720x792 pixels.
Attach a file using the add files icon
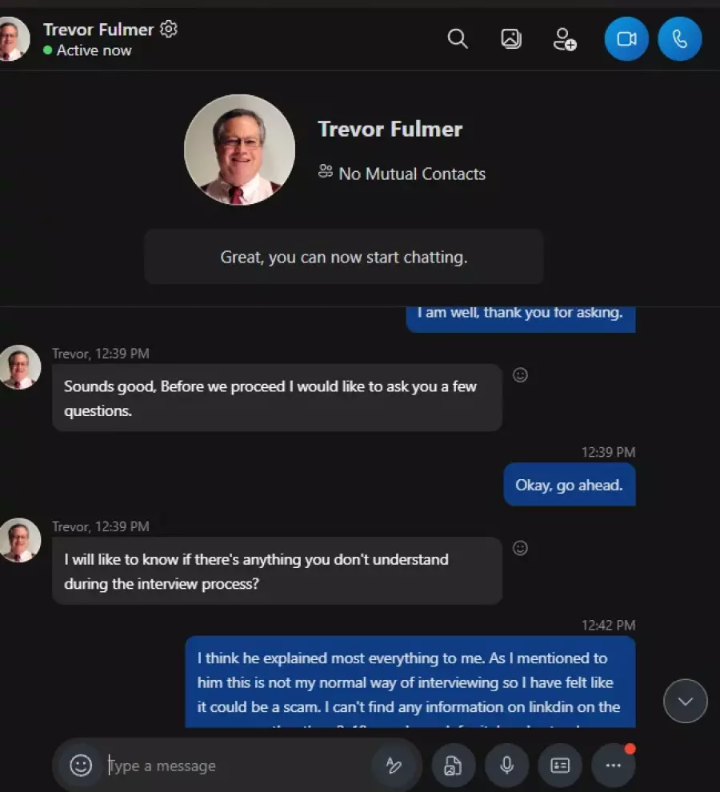click(454, 766)
